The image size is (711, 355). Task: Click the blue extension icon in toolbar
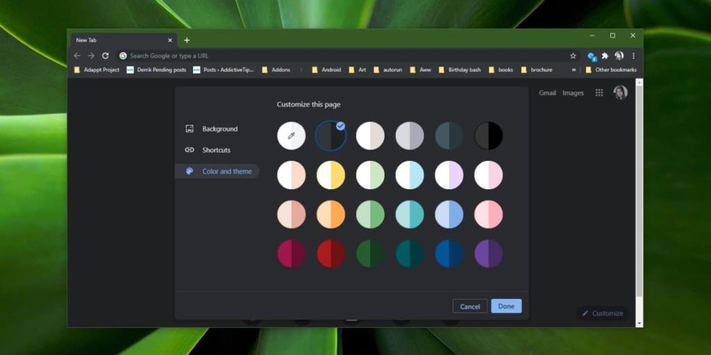point(592,56)
